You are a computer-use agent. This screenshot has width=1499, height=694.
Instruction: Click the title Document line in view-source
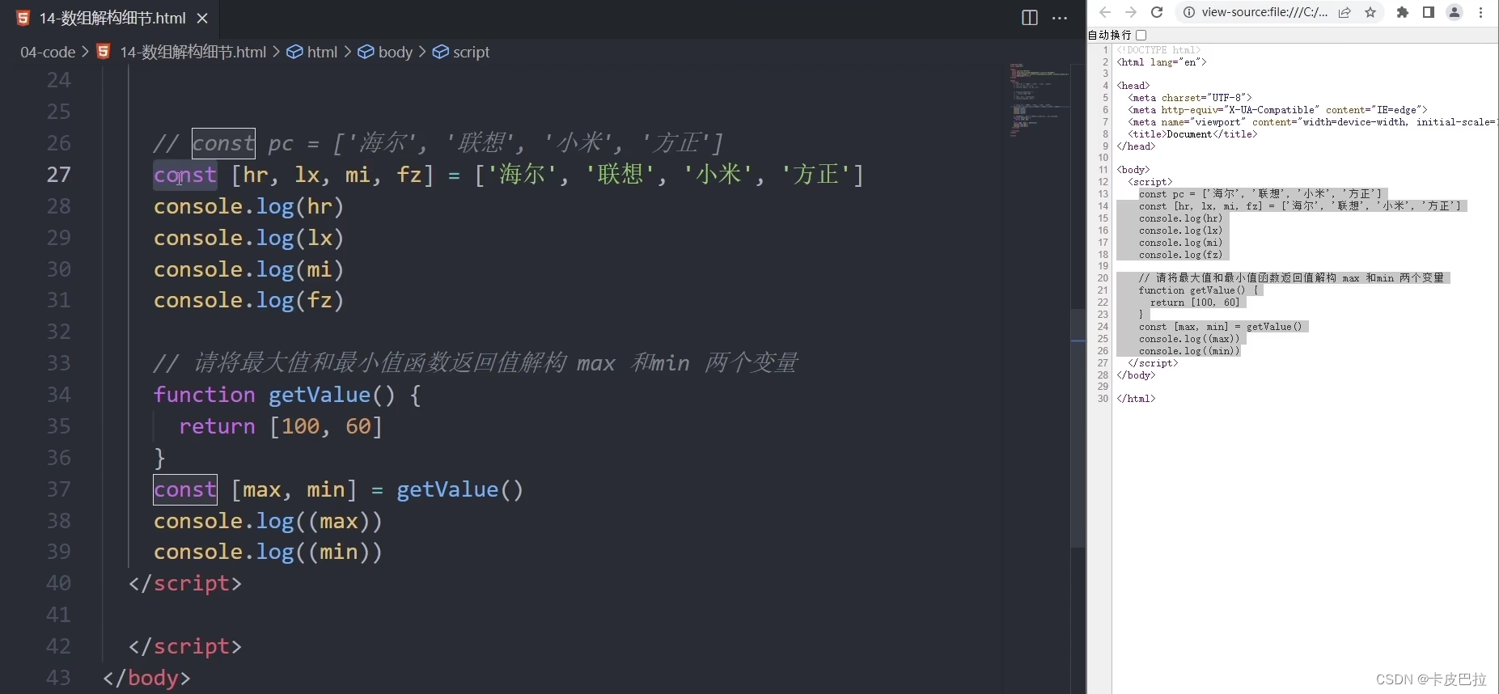(x=1192, y=134)
